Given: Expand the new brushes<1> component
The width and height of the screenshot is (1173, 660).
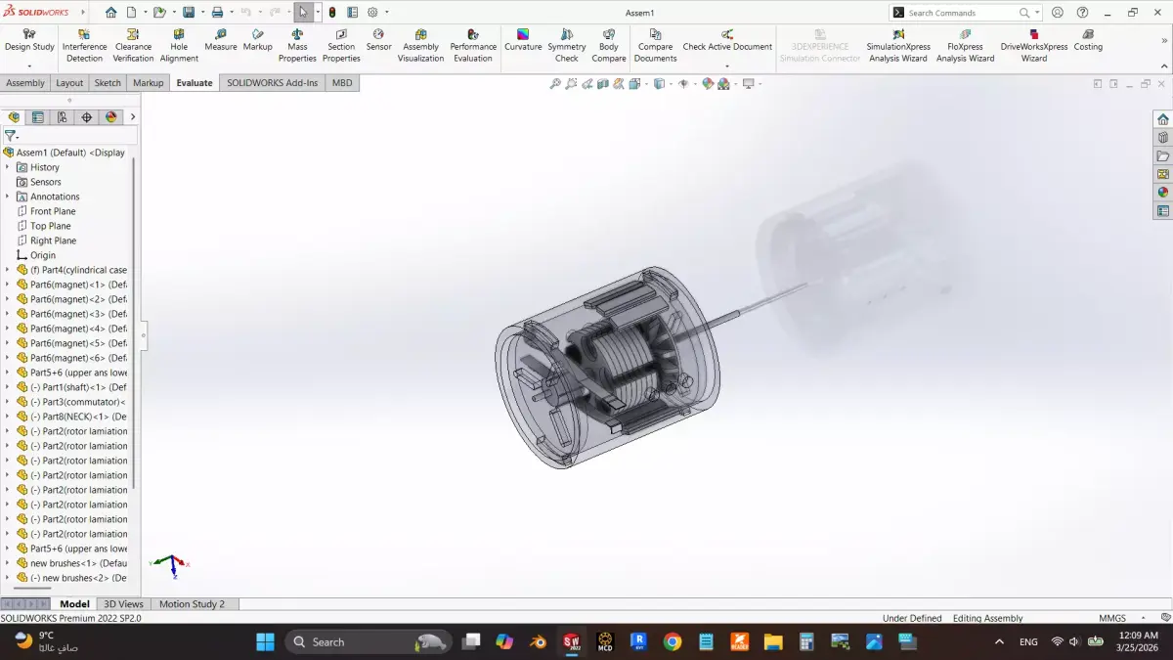Looking at the screenshot, I should click(7, 563).
